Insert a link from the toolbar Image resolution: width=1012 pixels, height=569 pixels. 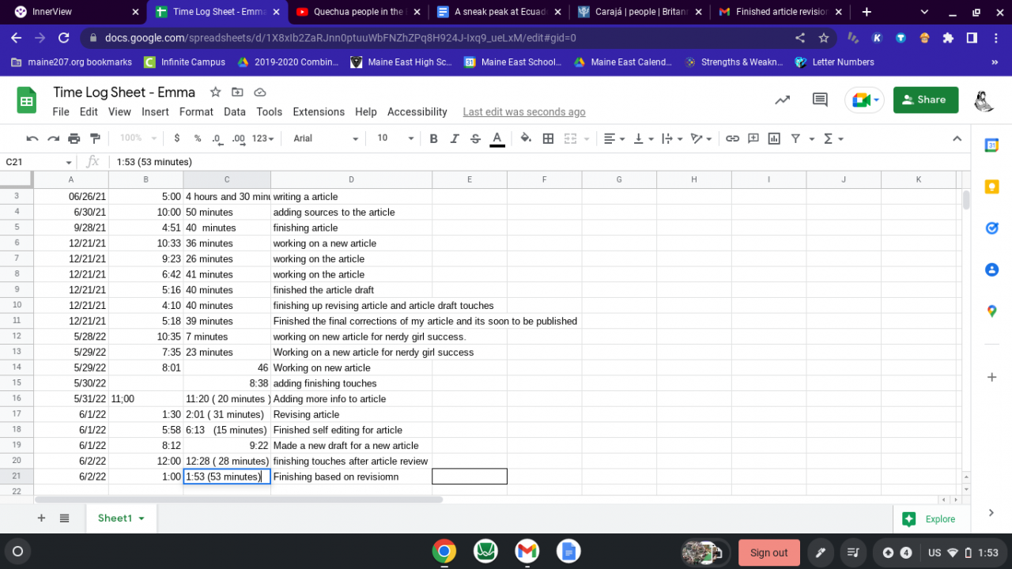(732, 138)
